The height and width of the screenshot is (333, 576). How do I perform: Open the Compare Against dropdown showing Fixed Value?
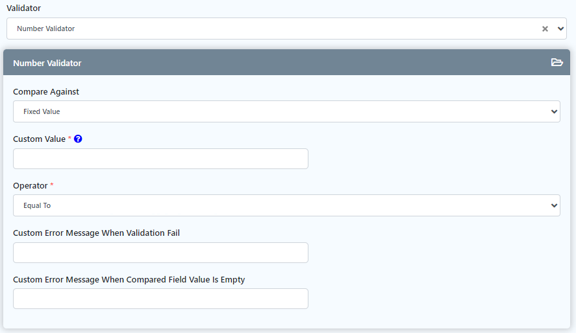(286, 111)
